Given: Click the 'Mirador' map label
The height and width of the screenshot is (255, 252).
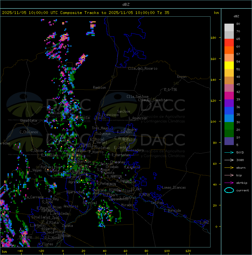Looking at the screenshot, I should tap(128, 205).
